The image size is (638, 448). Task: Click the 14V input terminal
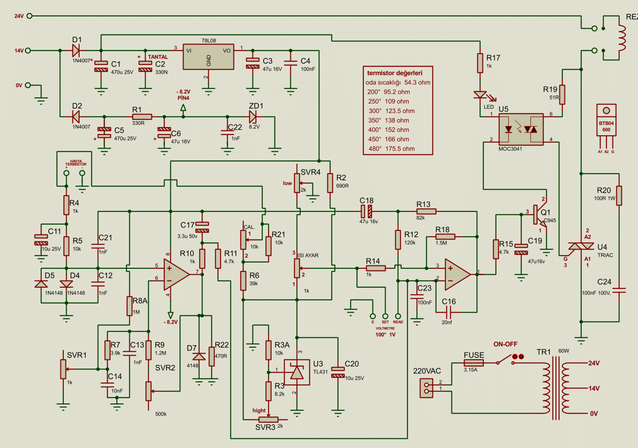(28, 50)
